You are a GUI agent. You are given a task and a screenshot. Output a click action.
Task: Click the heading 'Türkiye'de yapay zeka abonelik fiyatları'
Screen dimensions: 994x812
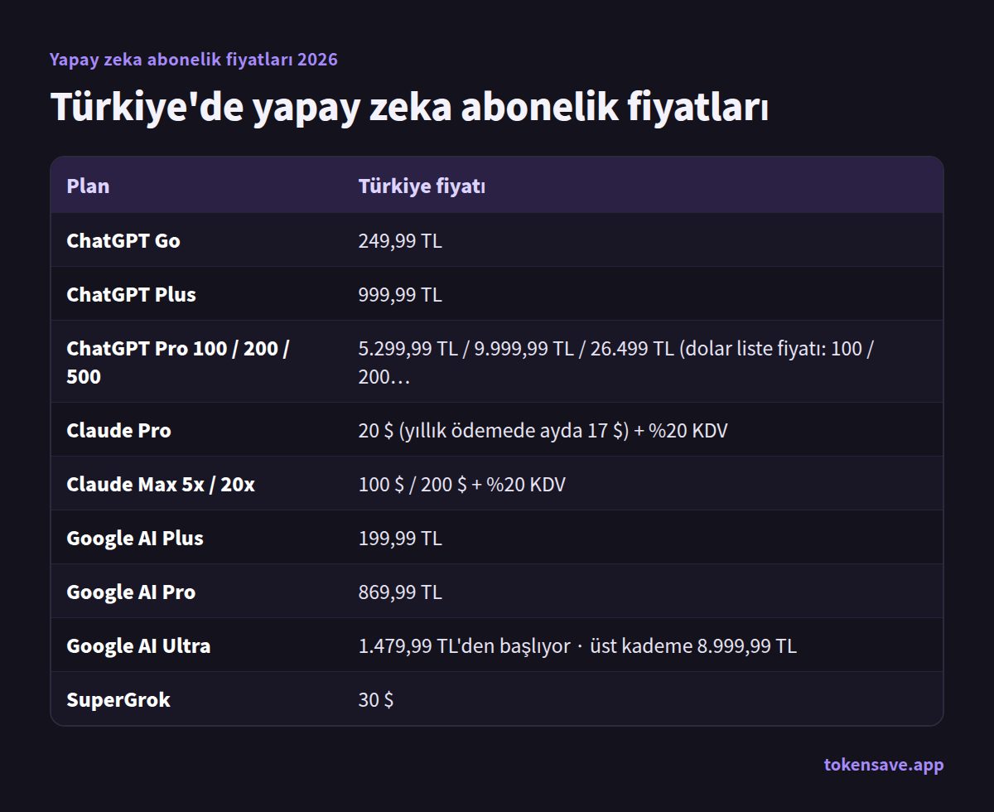pos(409,108)
